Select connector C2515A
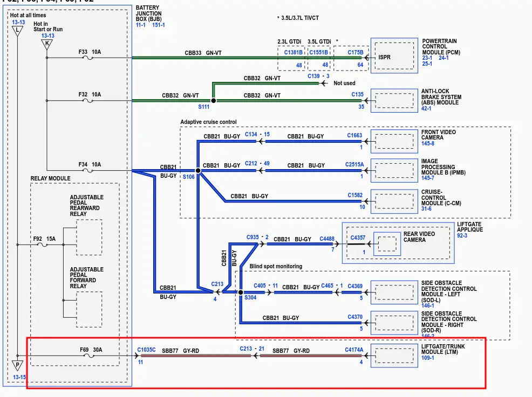 coord(354,165)
